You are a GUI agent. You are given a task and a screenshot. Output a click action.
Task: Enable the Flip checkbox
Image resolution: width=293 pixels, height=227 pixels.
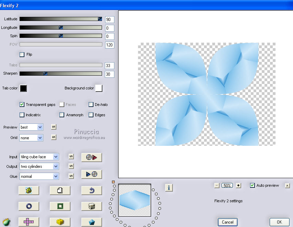click(x=22, y=54)
